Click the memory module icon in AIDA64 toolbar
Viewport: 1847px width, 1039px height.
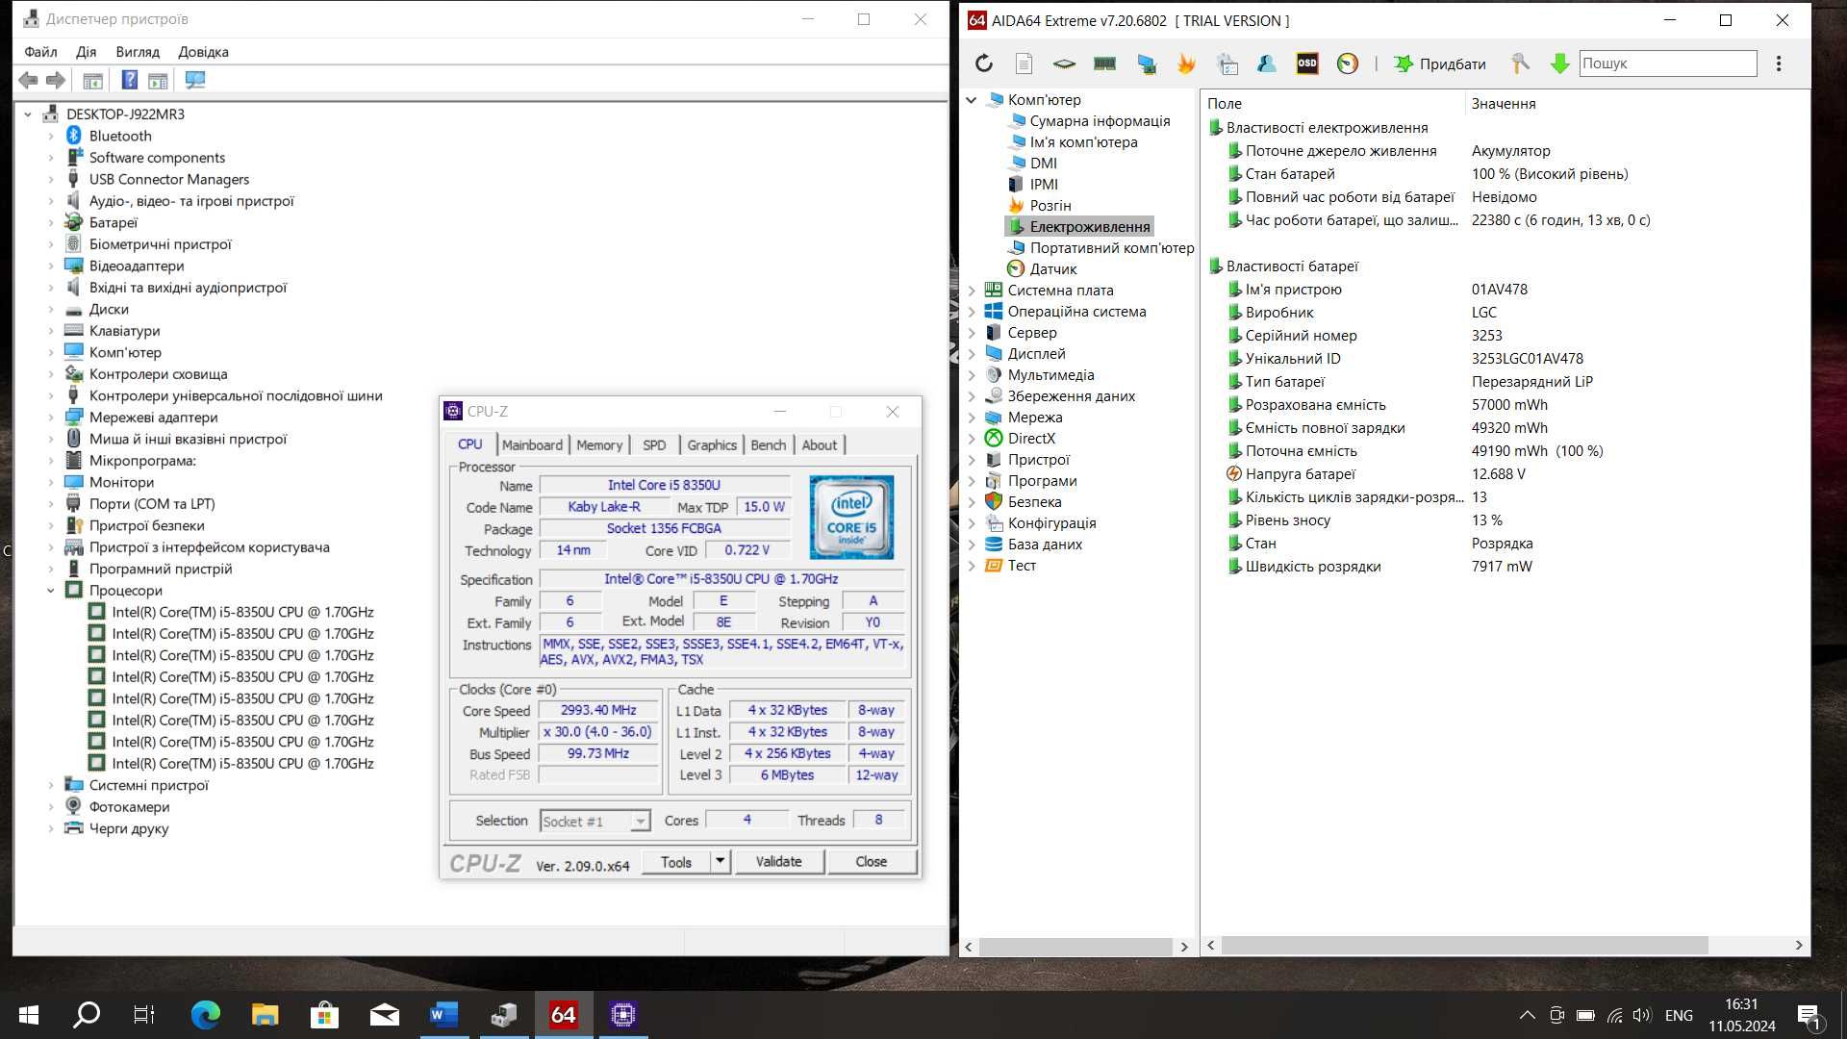click(1104, 63)
